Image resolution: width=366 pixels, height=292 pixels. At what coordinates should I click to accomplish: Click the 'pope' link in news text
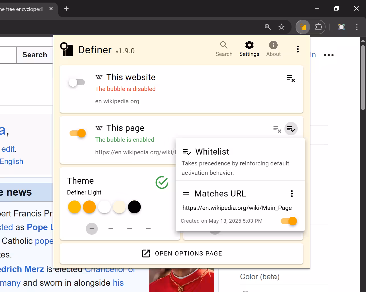(x=44, y=241)
